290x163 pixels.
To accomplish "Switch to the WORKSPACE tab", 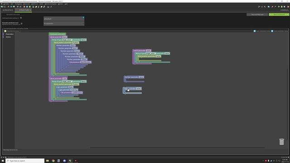I will [8, 10].
